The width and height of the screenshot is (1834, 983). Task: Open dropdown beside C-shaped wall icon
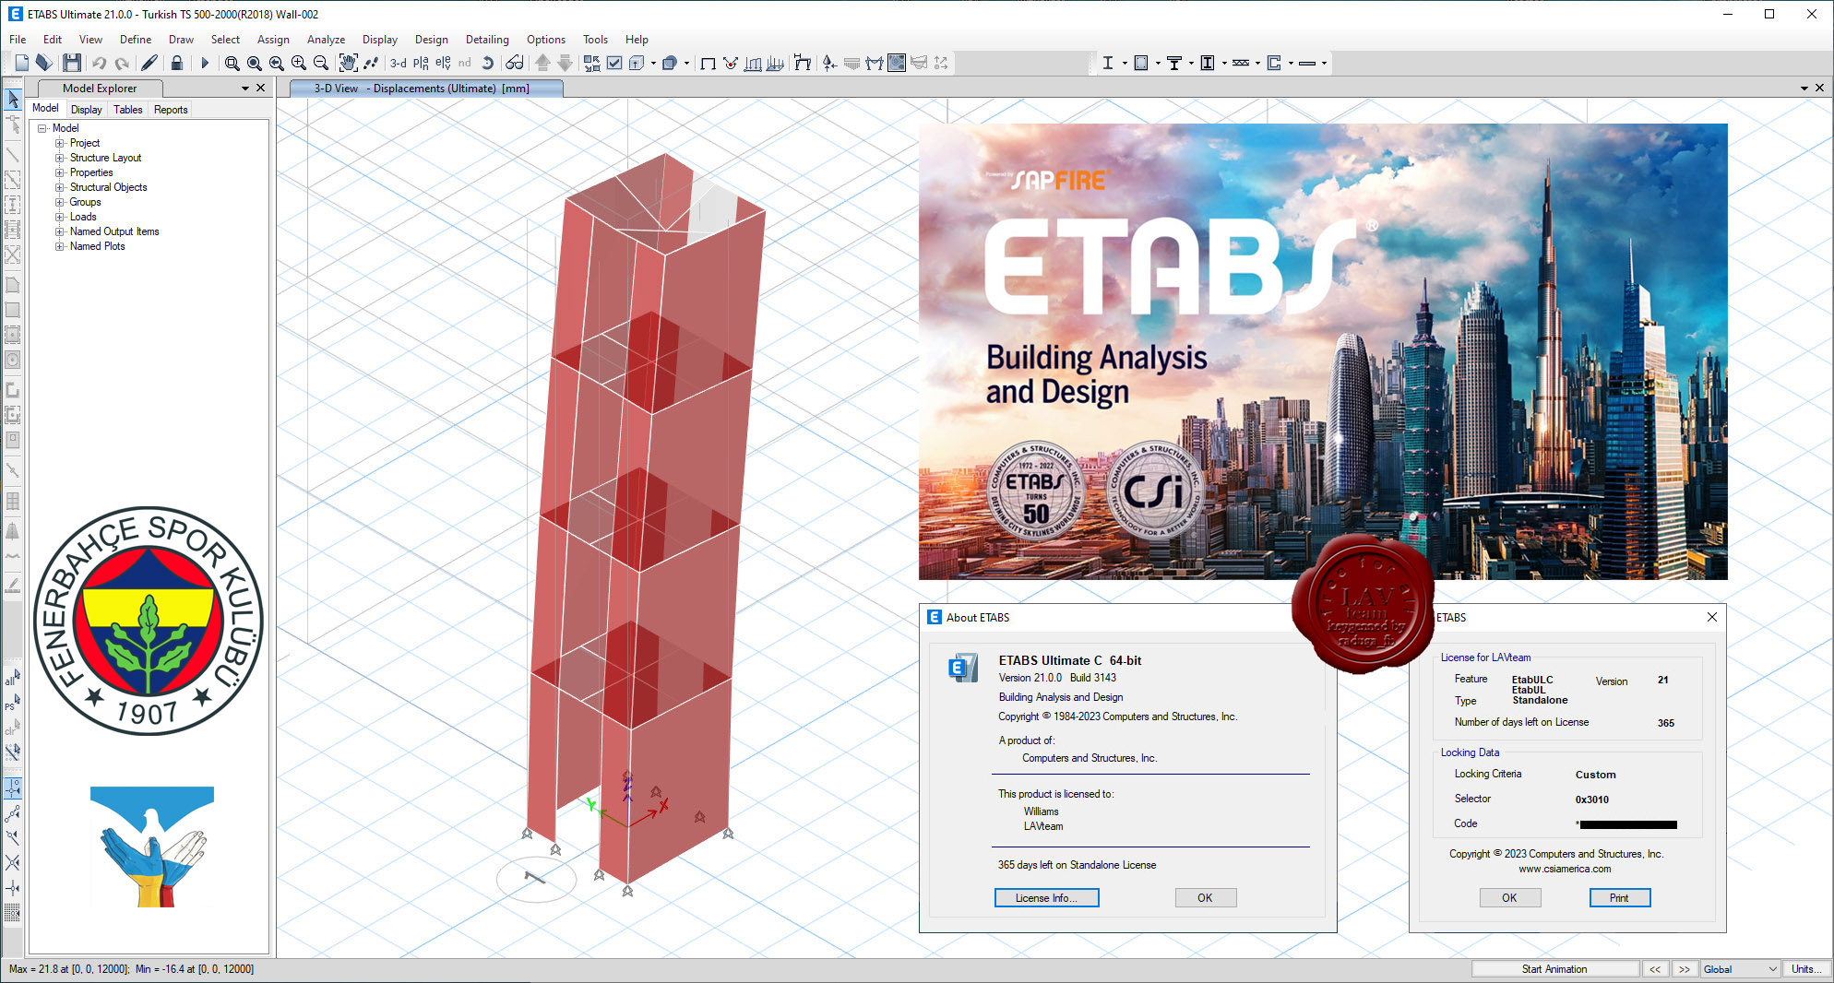(1291, 63)
